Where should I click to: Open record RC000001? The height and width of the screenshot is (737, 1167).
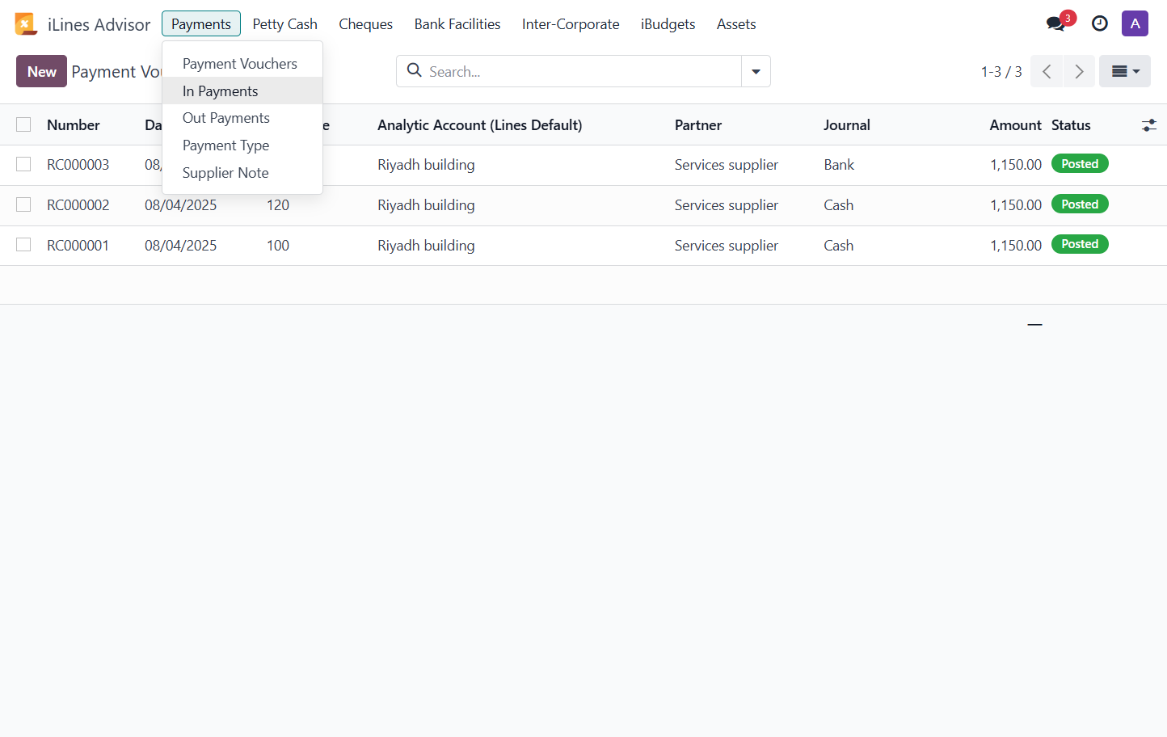[x=78, y=246]
